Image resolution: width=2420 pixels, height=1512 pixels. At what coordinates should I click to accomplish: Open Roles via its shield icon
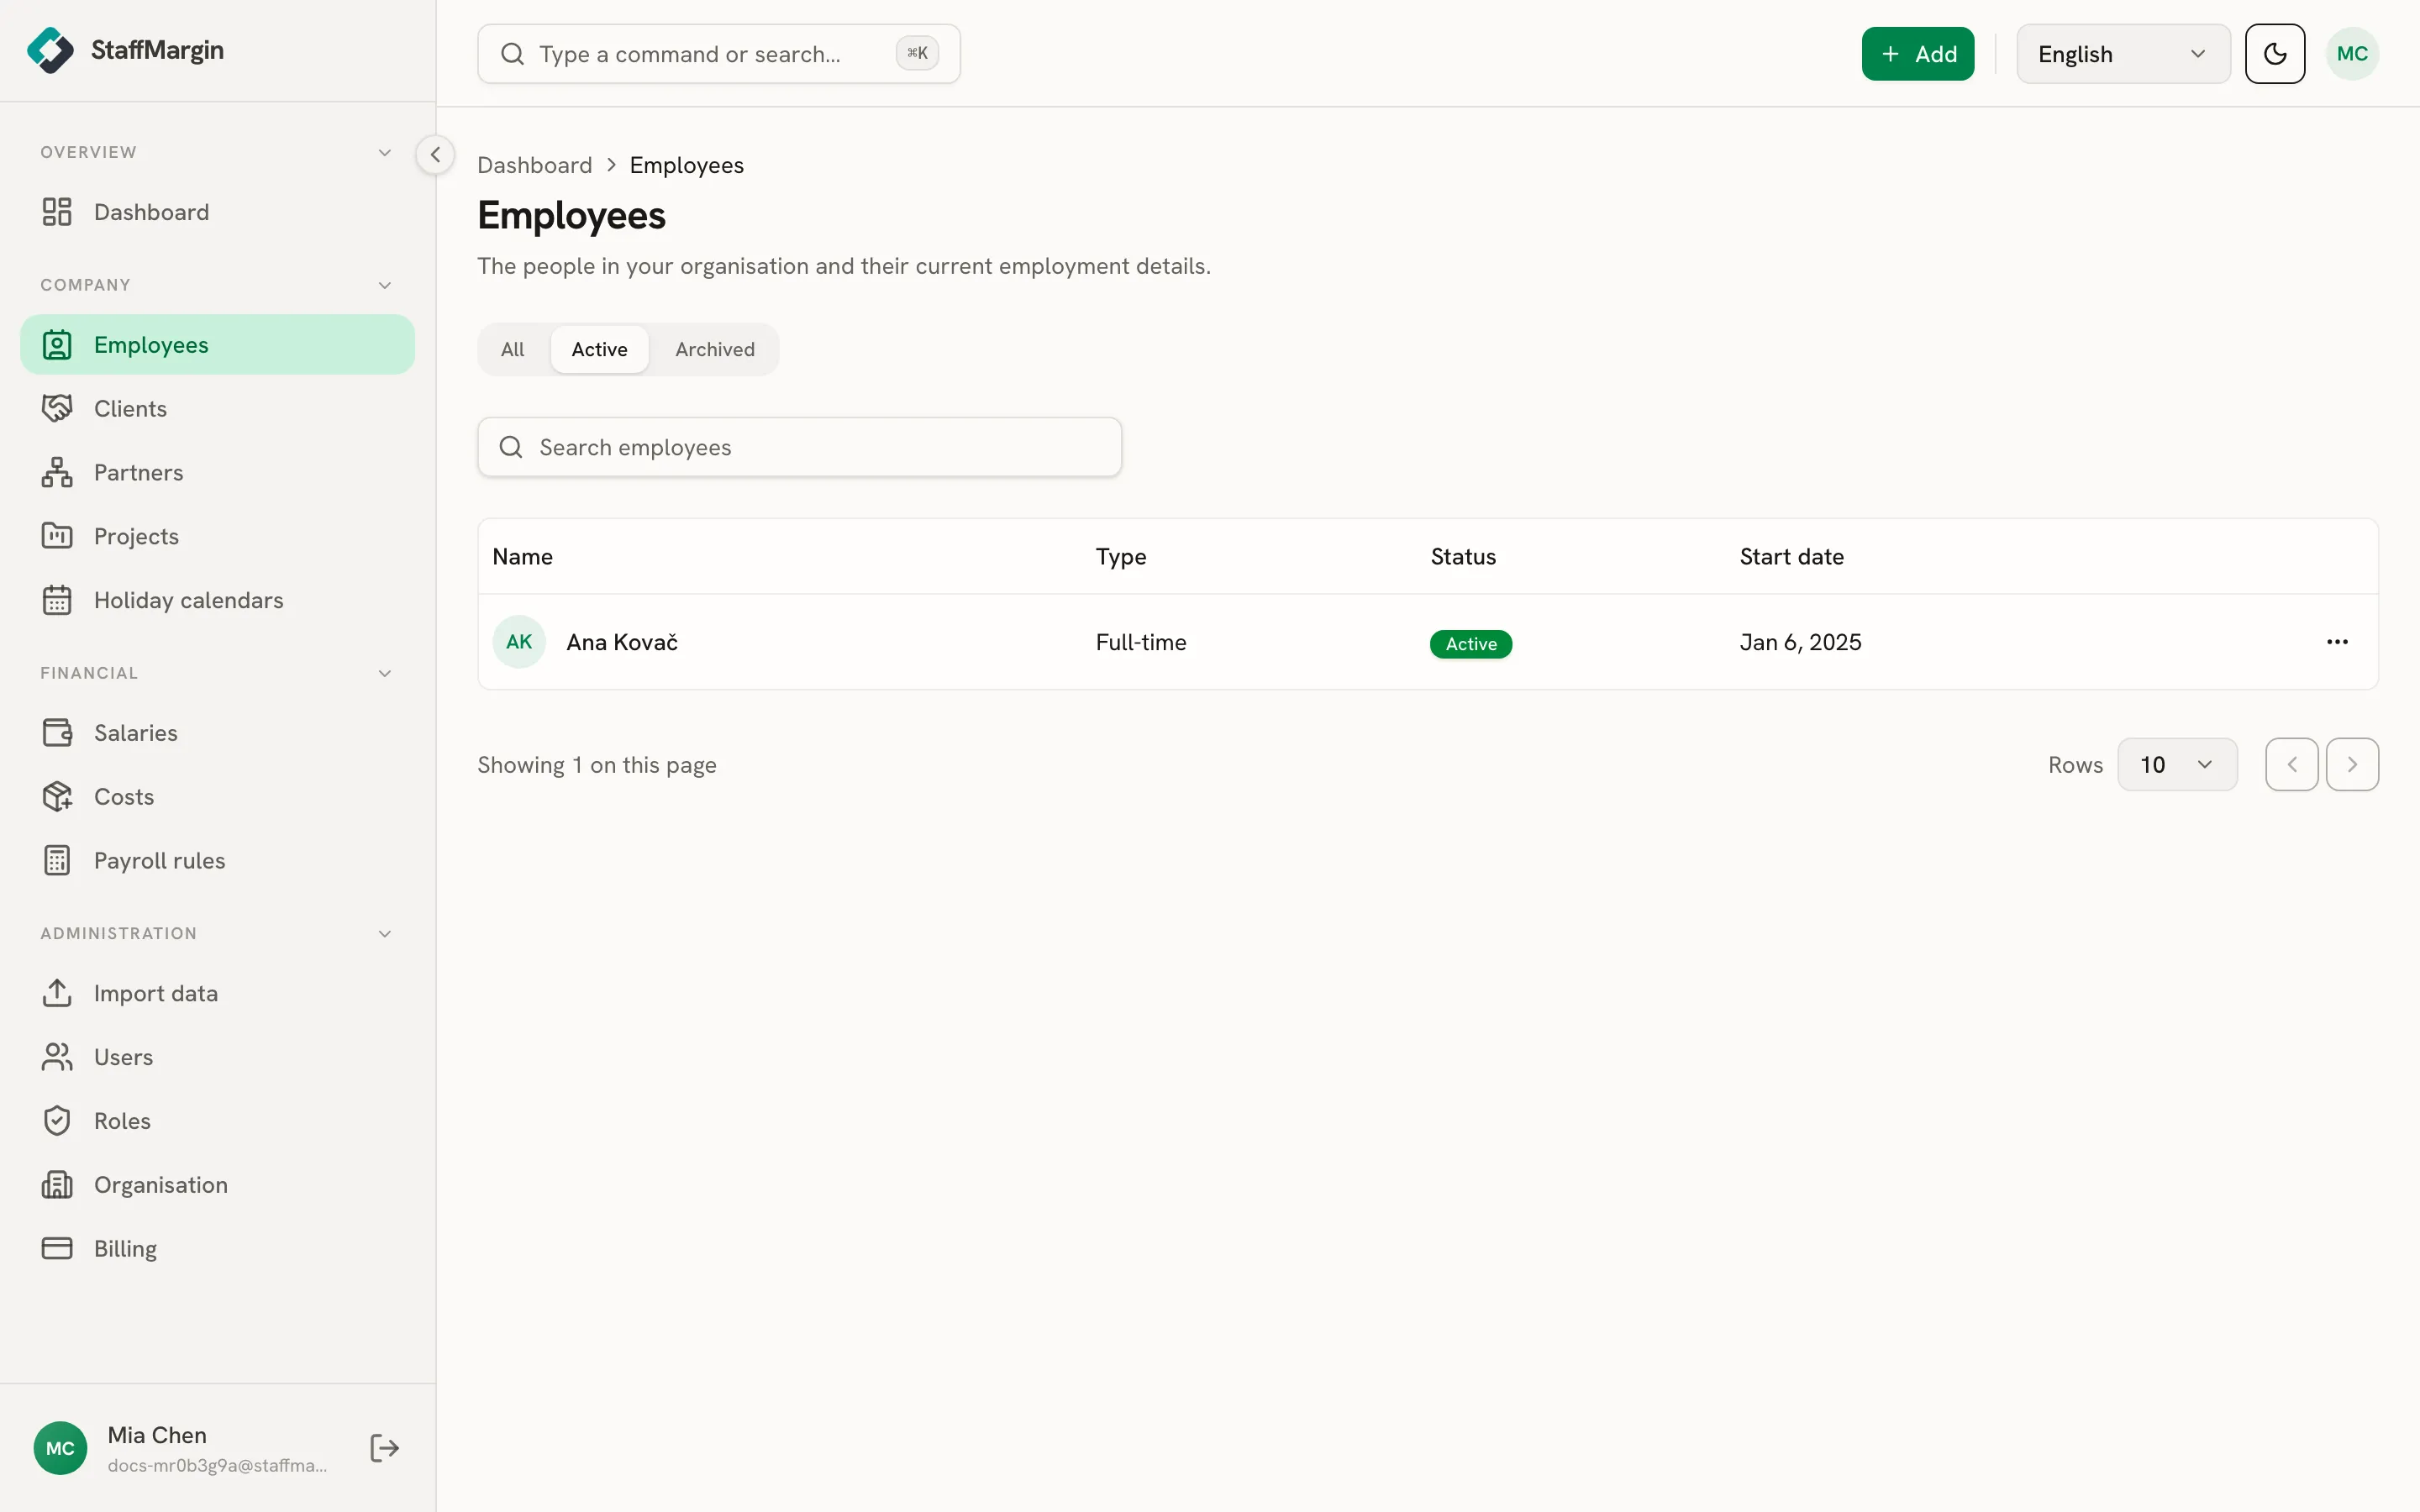pos(57,1121)
